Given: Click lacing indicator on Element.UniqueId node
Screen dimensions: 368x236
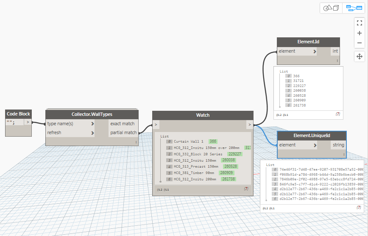Looking at the screenshot, I should click(344, 155).
